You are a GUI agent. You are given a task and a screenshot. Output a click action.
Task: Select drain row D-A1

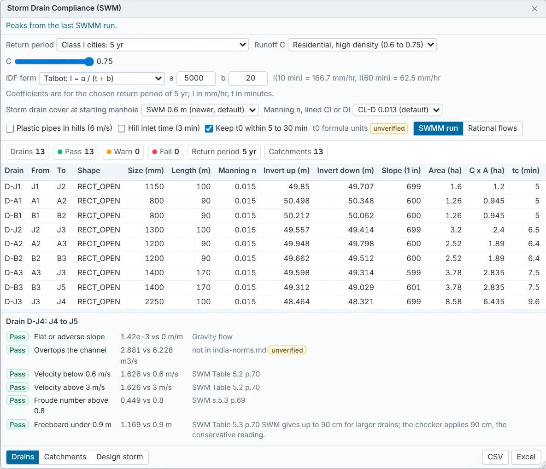pos(273,201)
